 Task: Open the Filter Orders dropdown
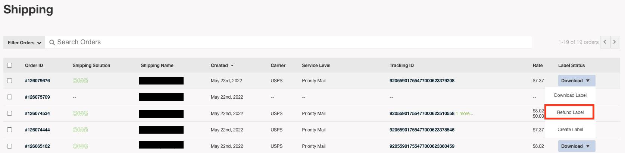tap(24, 42)
